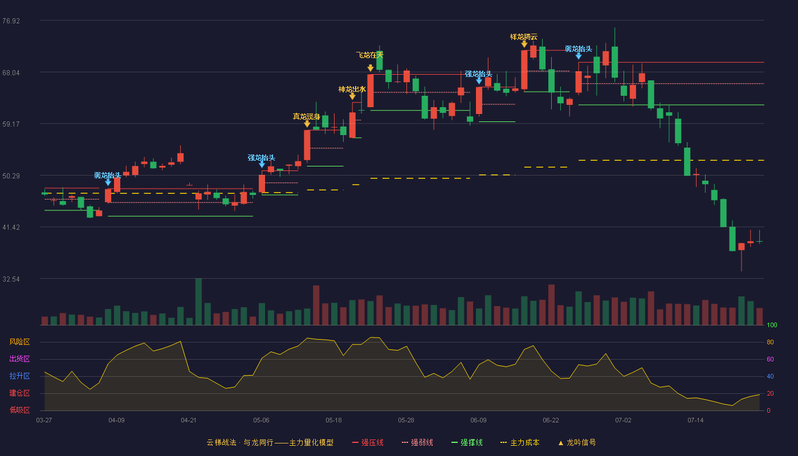Toggle the 强压线 legend entry
This screenshot has height=456, width=798.
368,442
